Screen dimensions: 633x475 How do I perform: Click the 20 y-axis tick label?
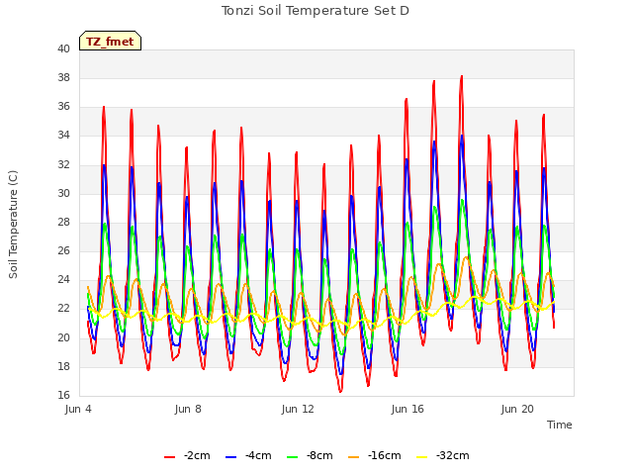click(x=63, y=337)
